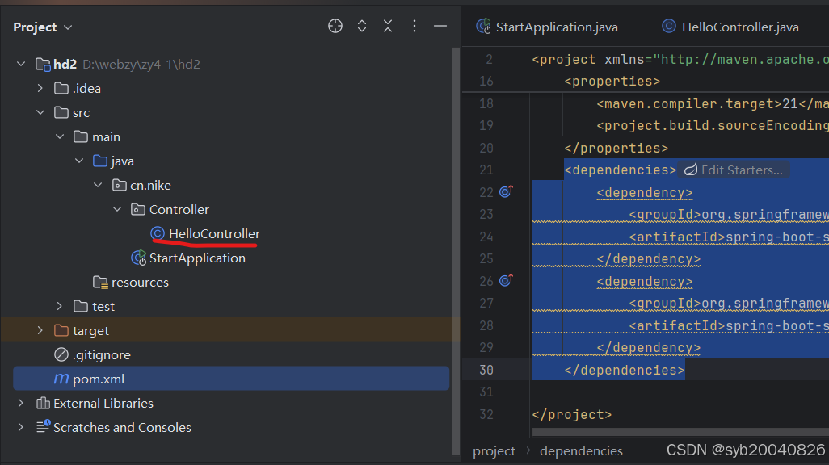Click the HelloController class icon
Image resolution: width=829 pixels, height=465 pixels.
click(x=158, y=233)
